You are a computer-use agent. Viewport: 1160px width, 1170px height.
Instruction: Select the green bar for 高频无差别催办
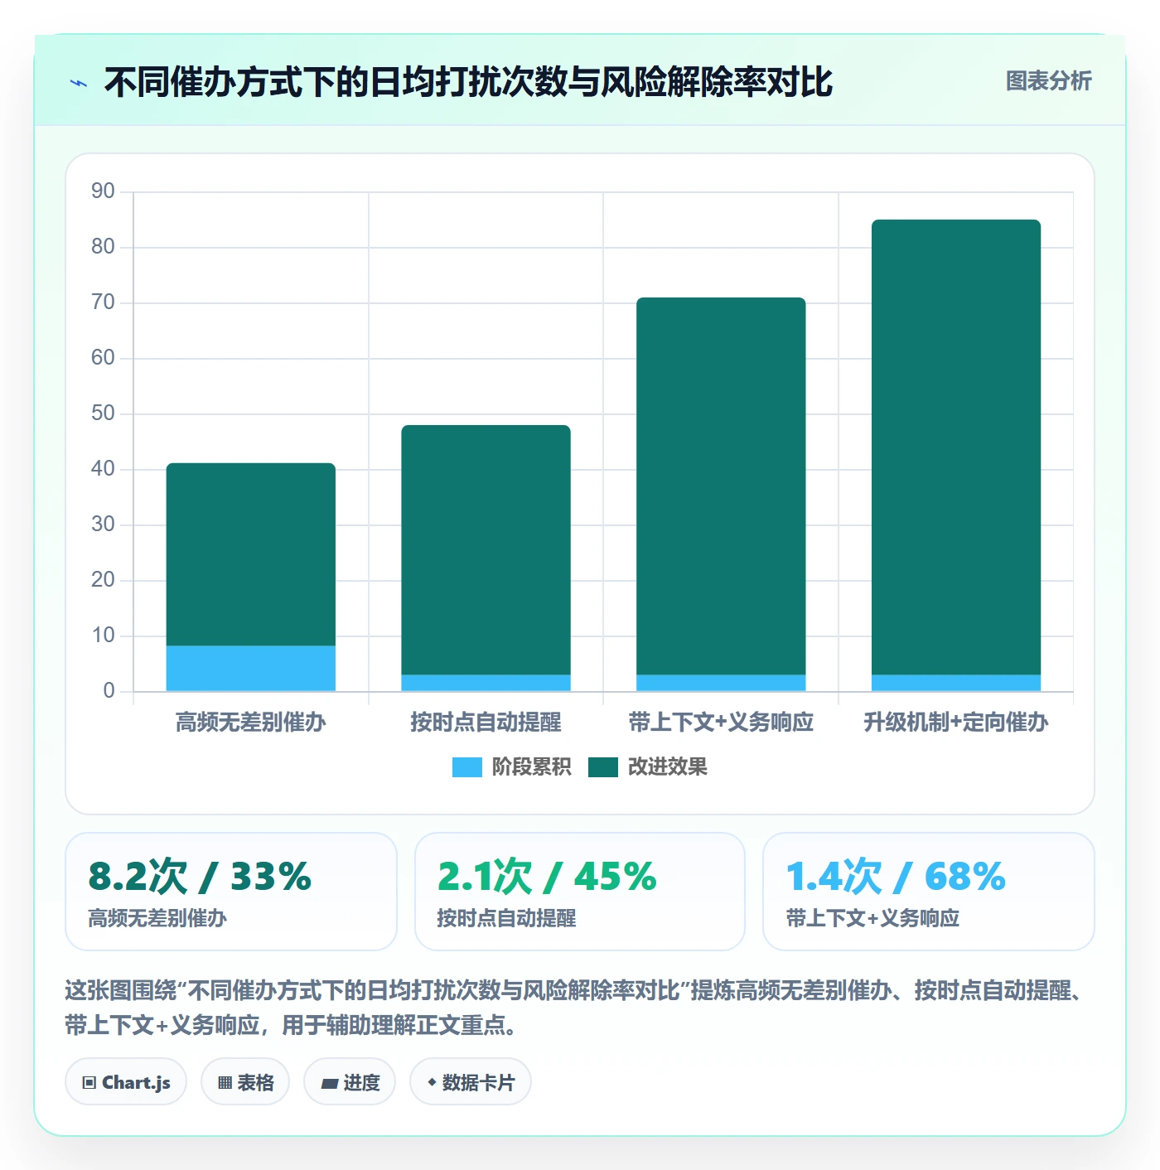pos(251,554)
